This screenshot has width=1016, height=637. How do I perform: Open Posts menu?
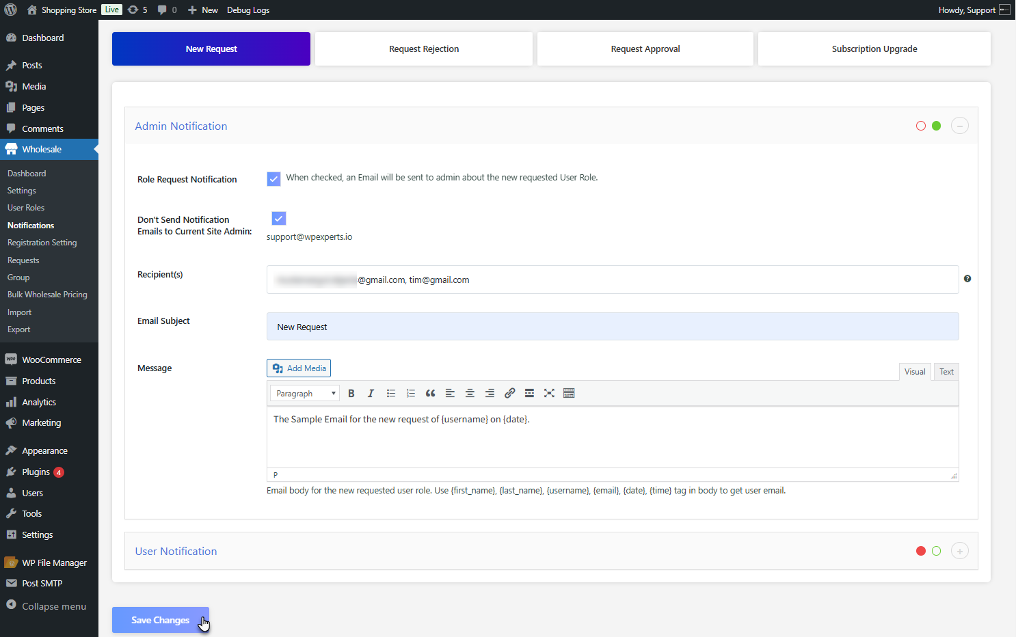[x=49, y=65]
